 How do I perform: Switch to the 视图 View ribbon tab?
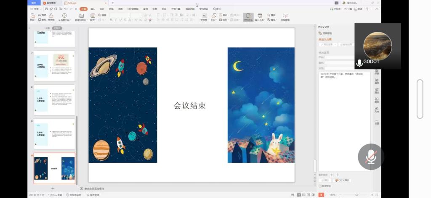tap(154, 8)
